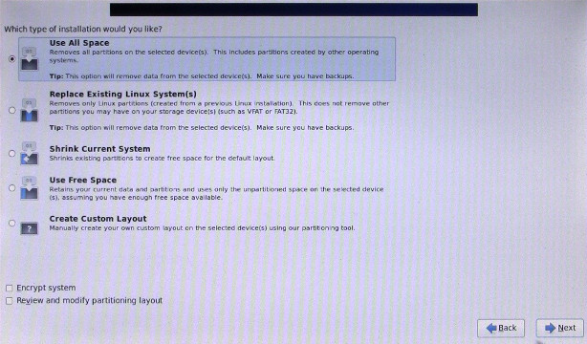Image resolution: width=587 pixels, height=344 pixels.
Task: Click the Use Free Space disk icon
Action: pyautogui.click(x=30, y=188)
